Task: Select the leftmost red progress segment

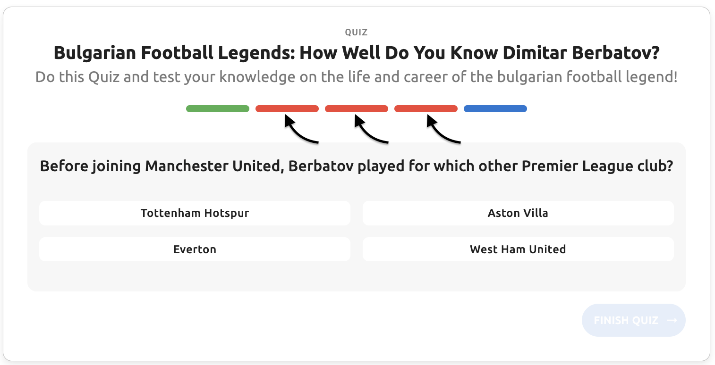Action: click(x=287, y=109)
